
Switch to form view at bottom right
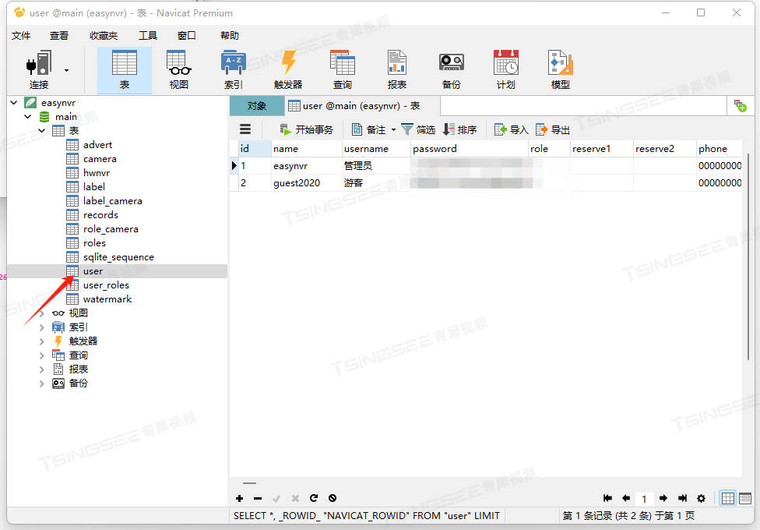tap(744, 498)
